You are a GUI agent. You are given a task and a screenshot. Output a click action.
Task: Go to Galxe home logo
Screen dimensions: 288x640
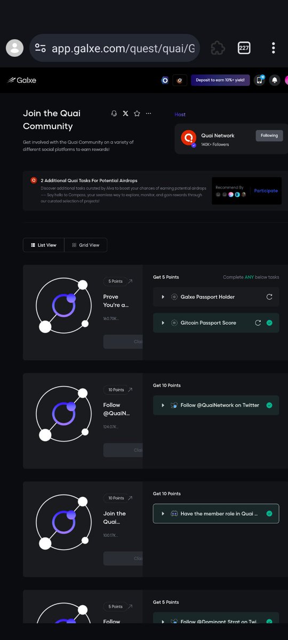click(x=21, y=81)
